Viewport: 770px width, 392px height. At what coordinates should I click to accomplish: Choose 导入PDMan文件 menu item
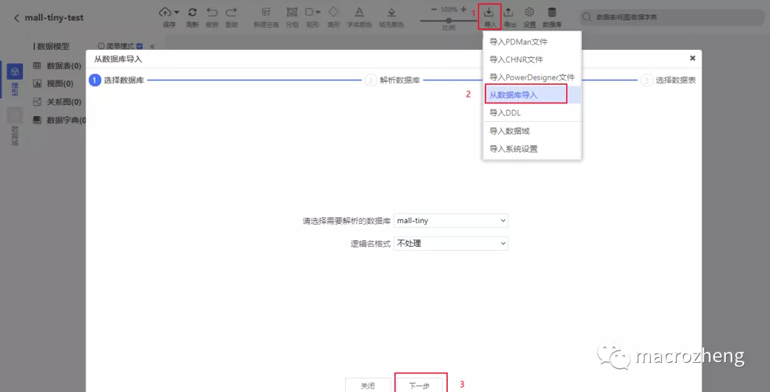tap(518, 42)
